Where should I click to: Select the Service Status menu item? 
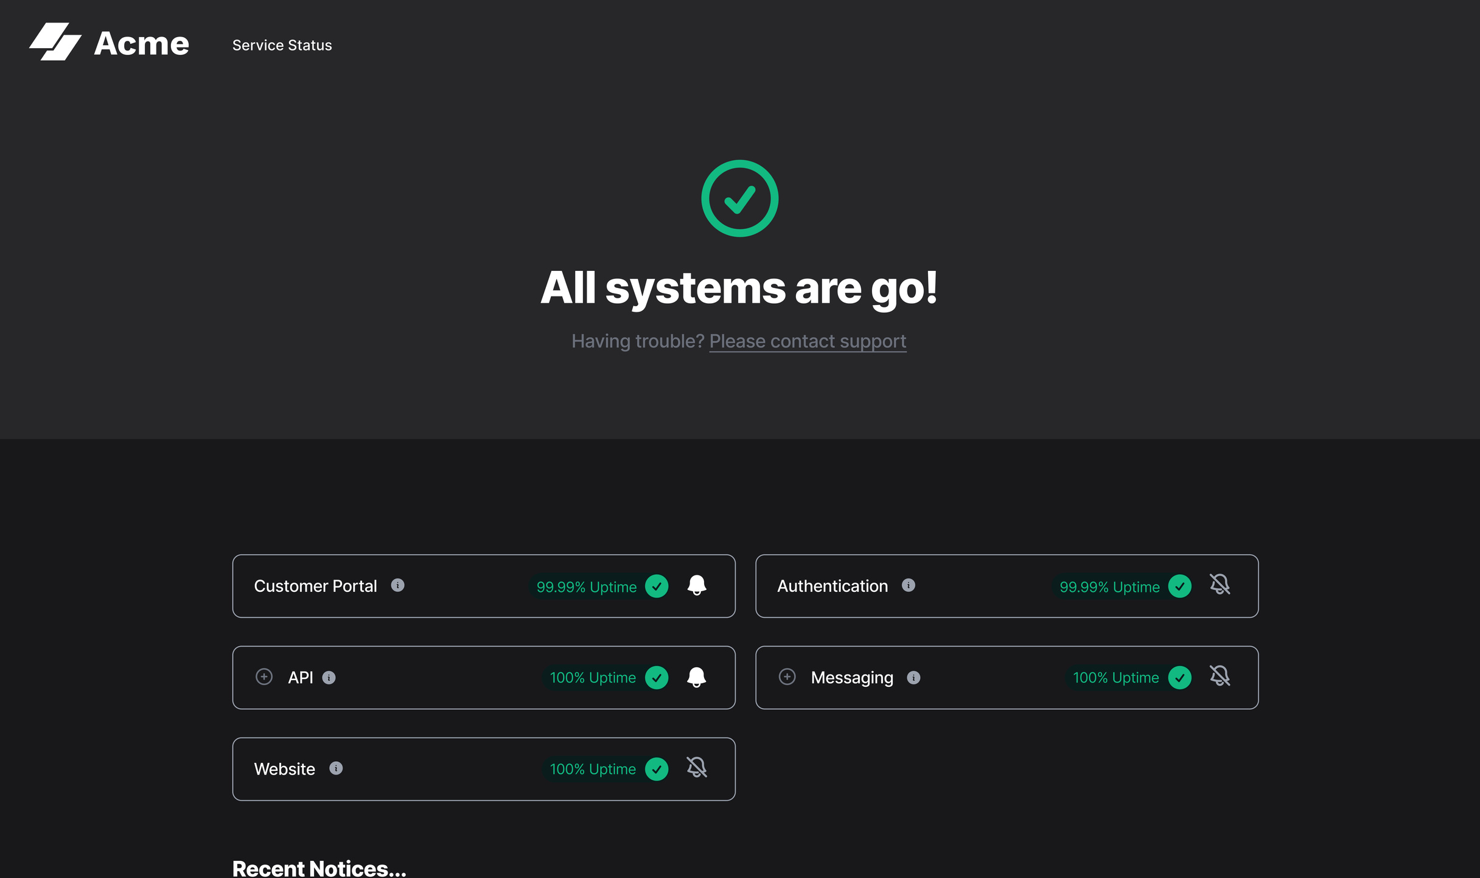click(281, 45)
